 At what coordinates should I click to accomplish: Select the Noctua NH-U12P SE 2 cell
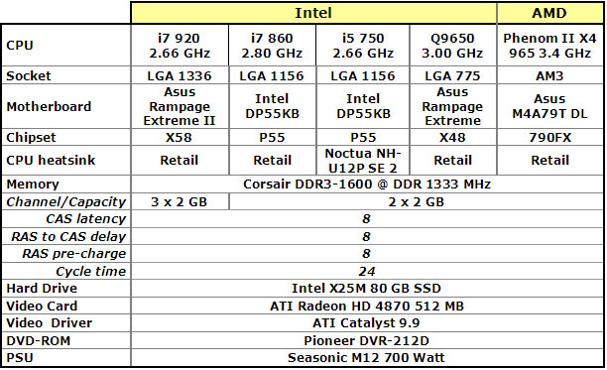[x=363, y=161]
